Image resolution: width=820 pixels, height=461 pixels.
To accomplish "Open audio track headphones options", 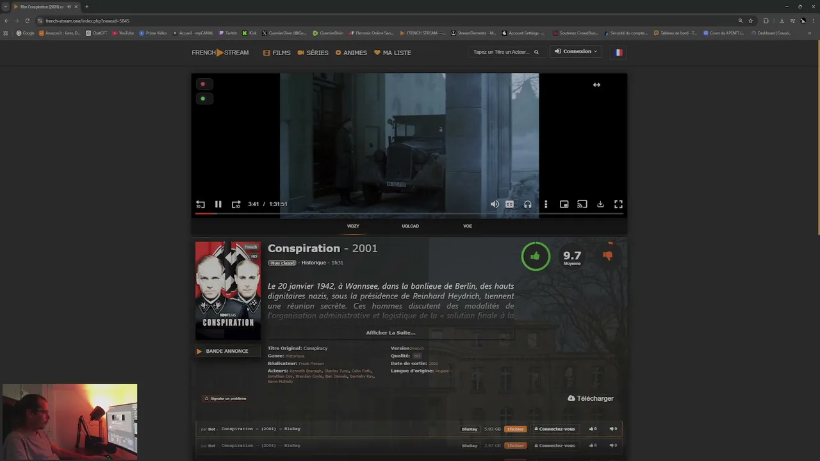I will [x=528, y=204].
